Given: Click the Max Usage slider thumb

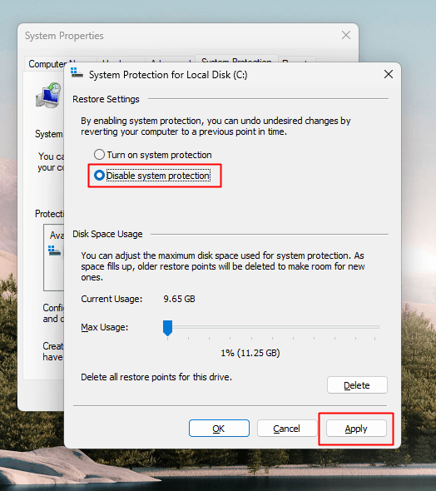Looking at the screenshot, I should pos(168,328).
